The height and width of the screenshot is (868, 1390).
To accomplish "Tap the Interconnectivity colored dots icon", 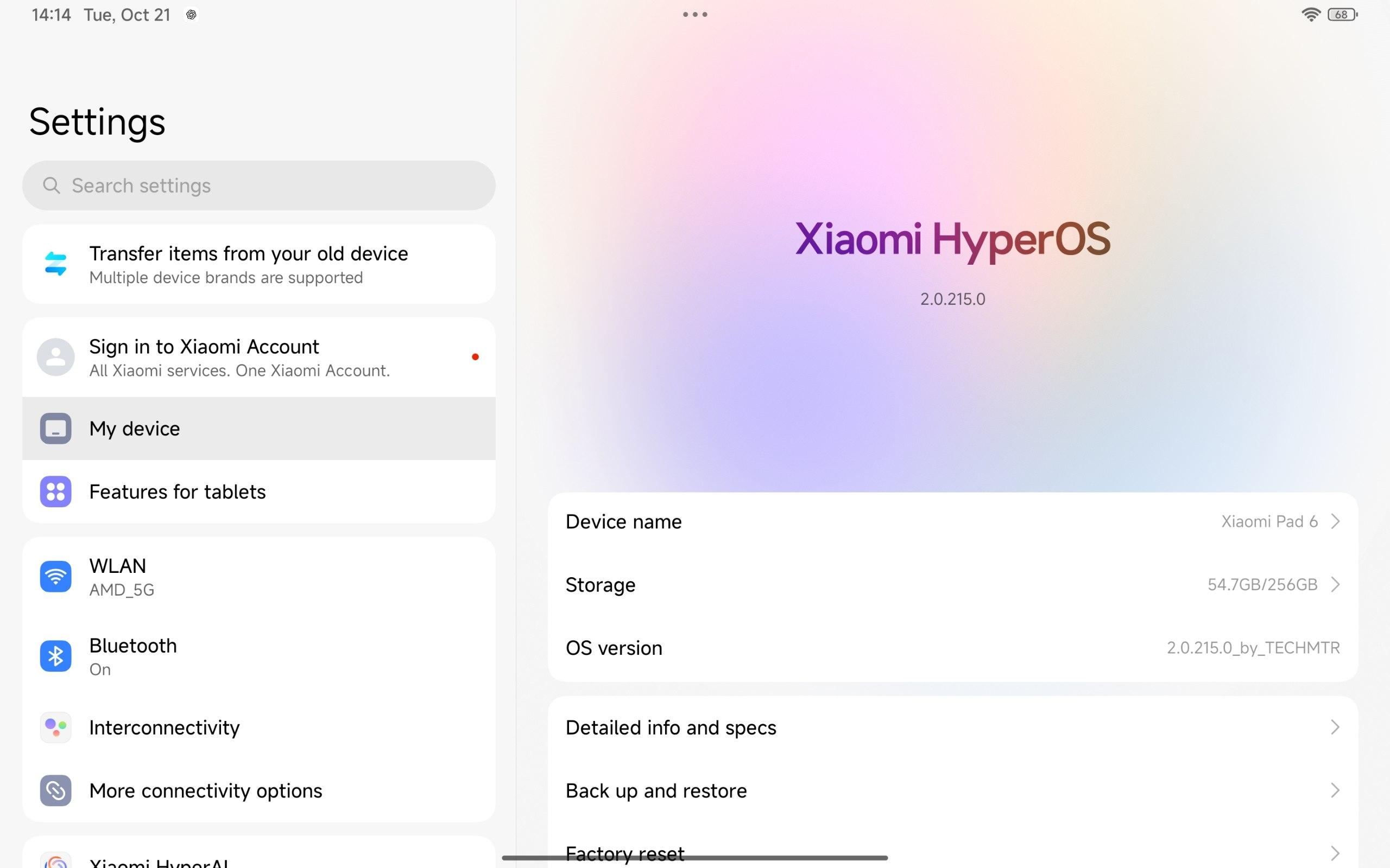I will pos(56,727).
